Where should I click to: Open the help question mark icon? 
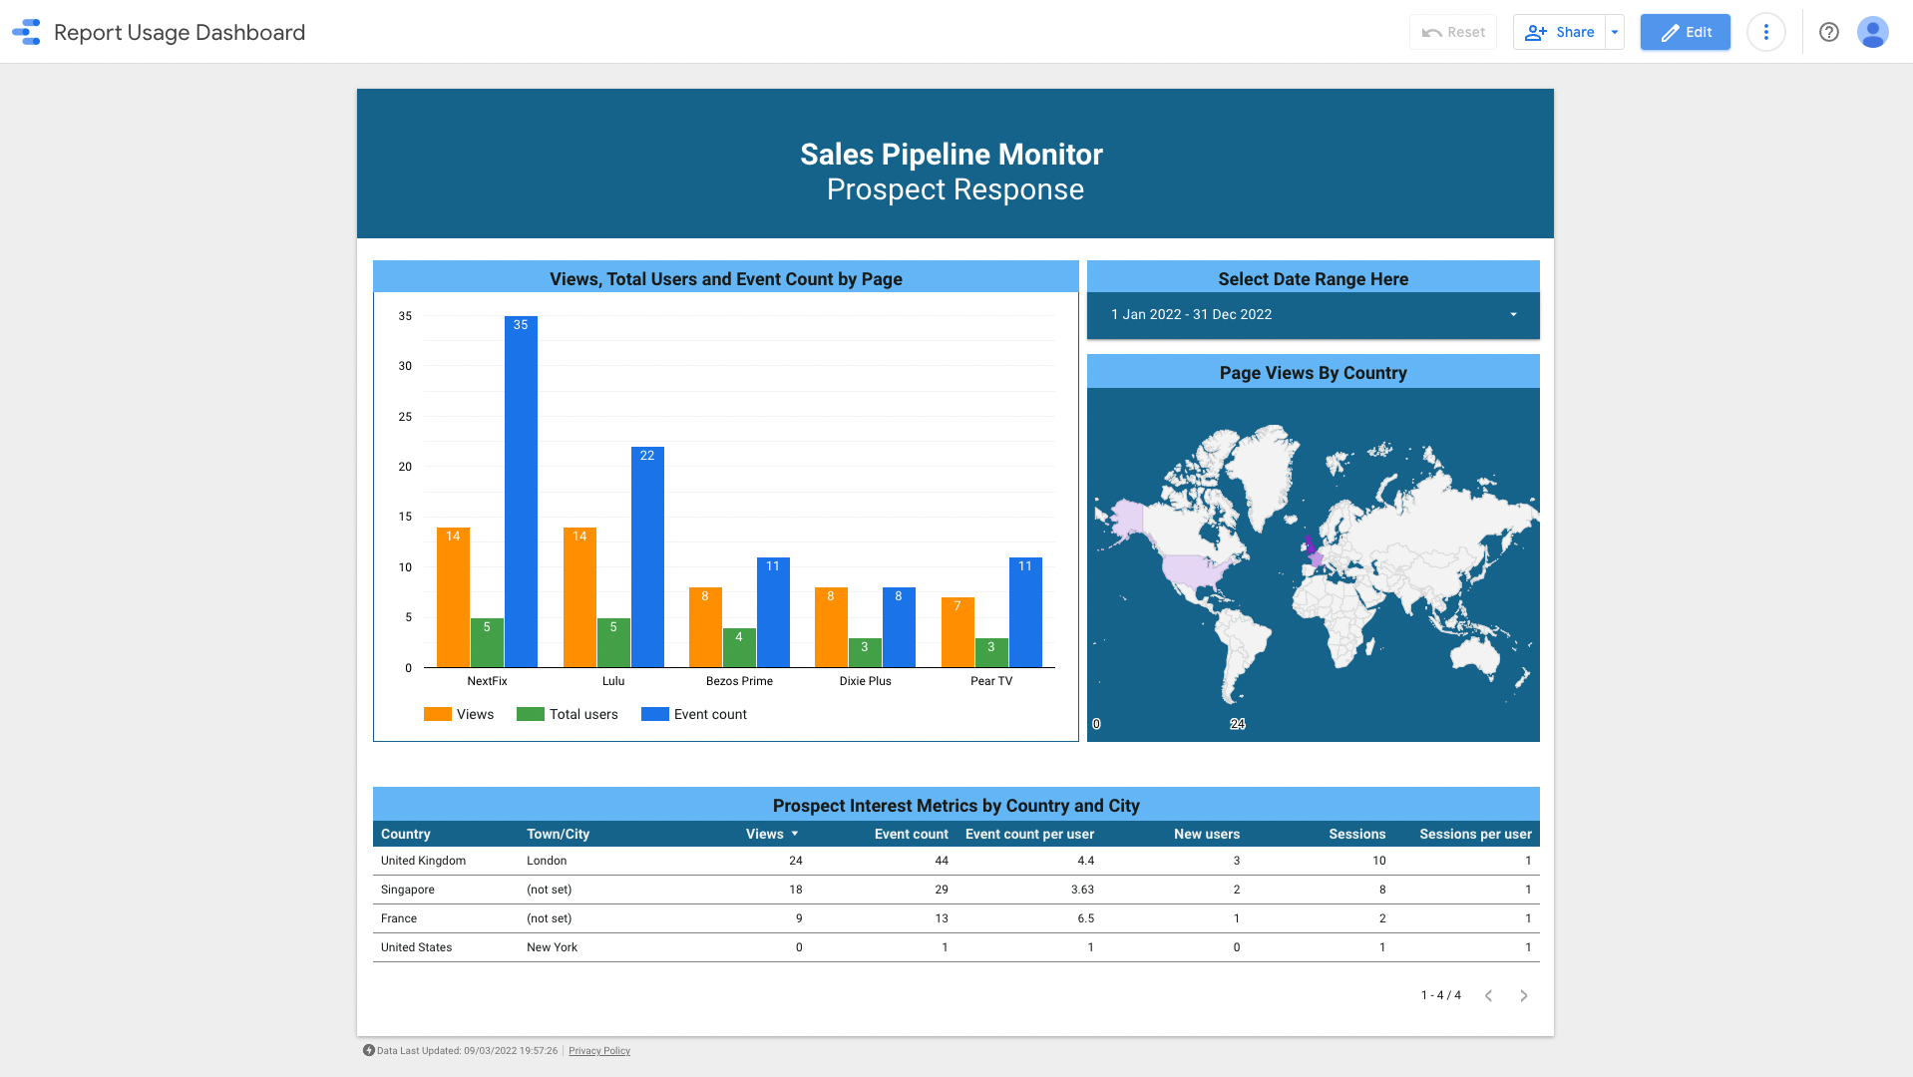[1828, 32]
